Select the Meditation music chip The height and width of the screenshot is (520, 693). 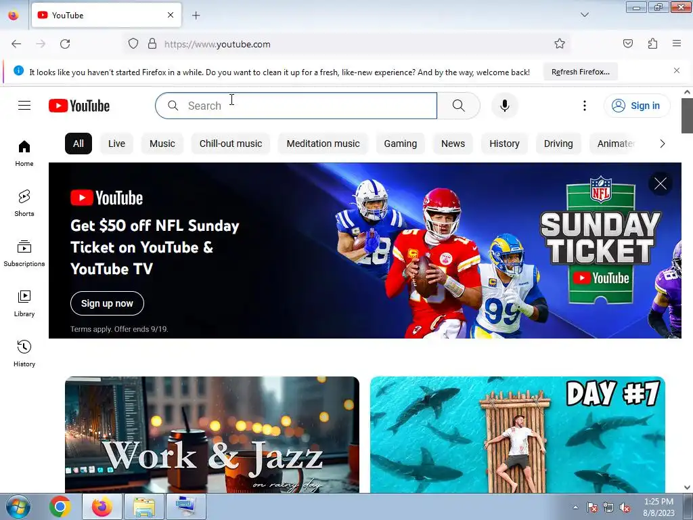tap(323, 144)
